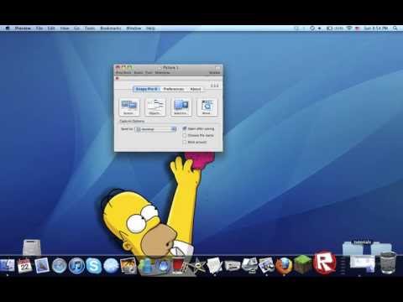Enable the Choose file name checkbox

pyautogui.click(x=185, y=135)
